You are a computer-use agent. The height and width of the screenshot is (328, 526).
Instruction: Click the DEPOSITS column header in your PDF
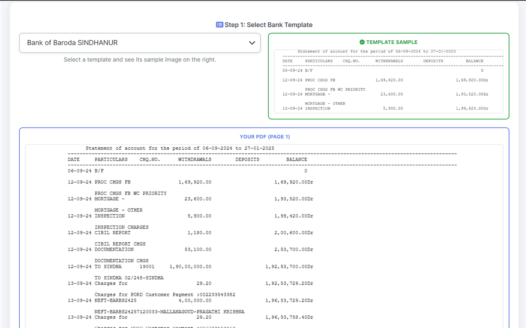247,160
